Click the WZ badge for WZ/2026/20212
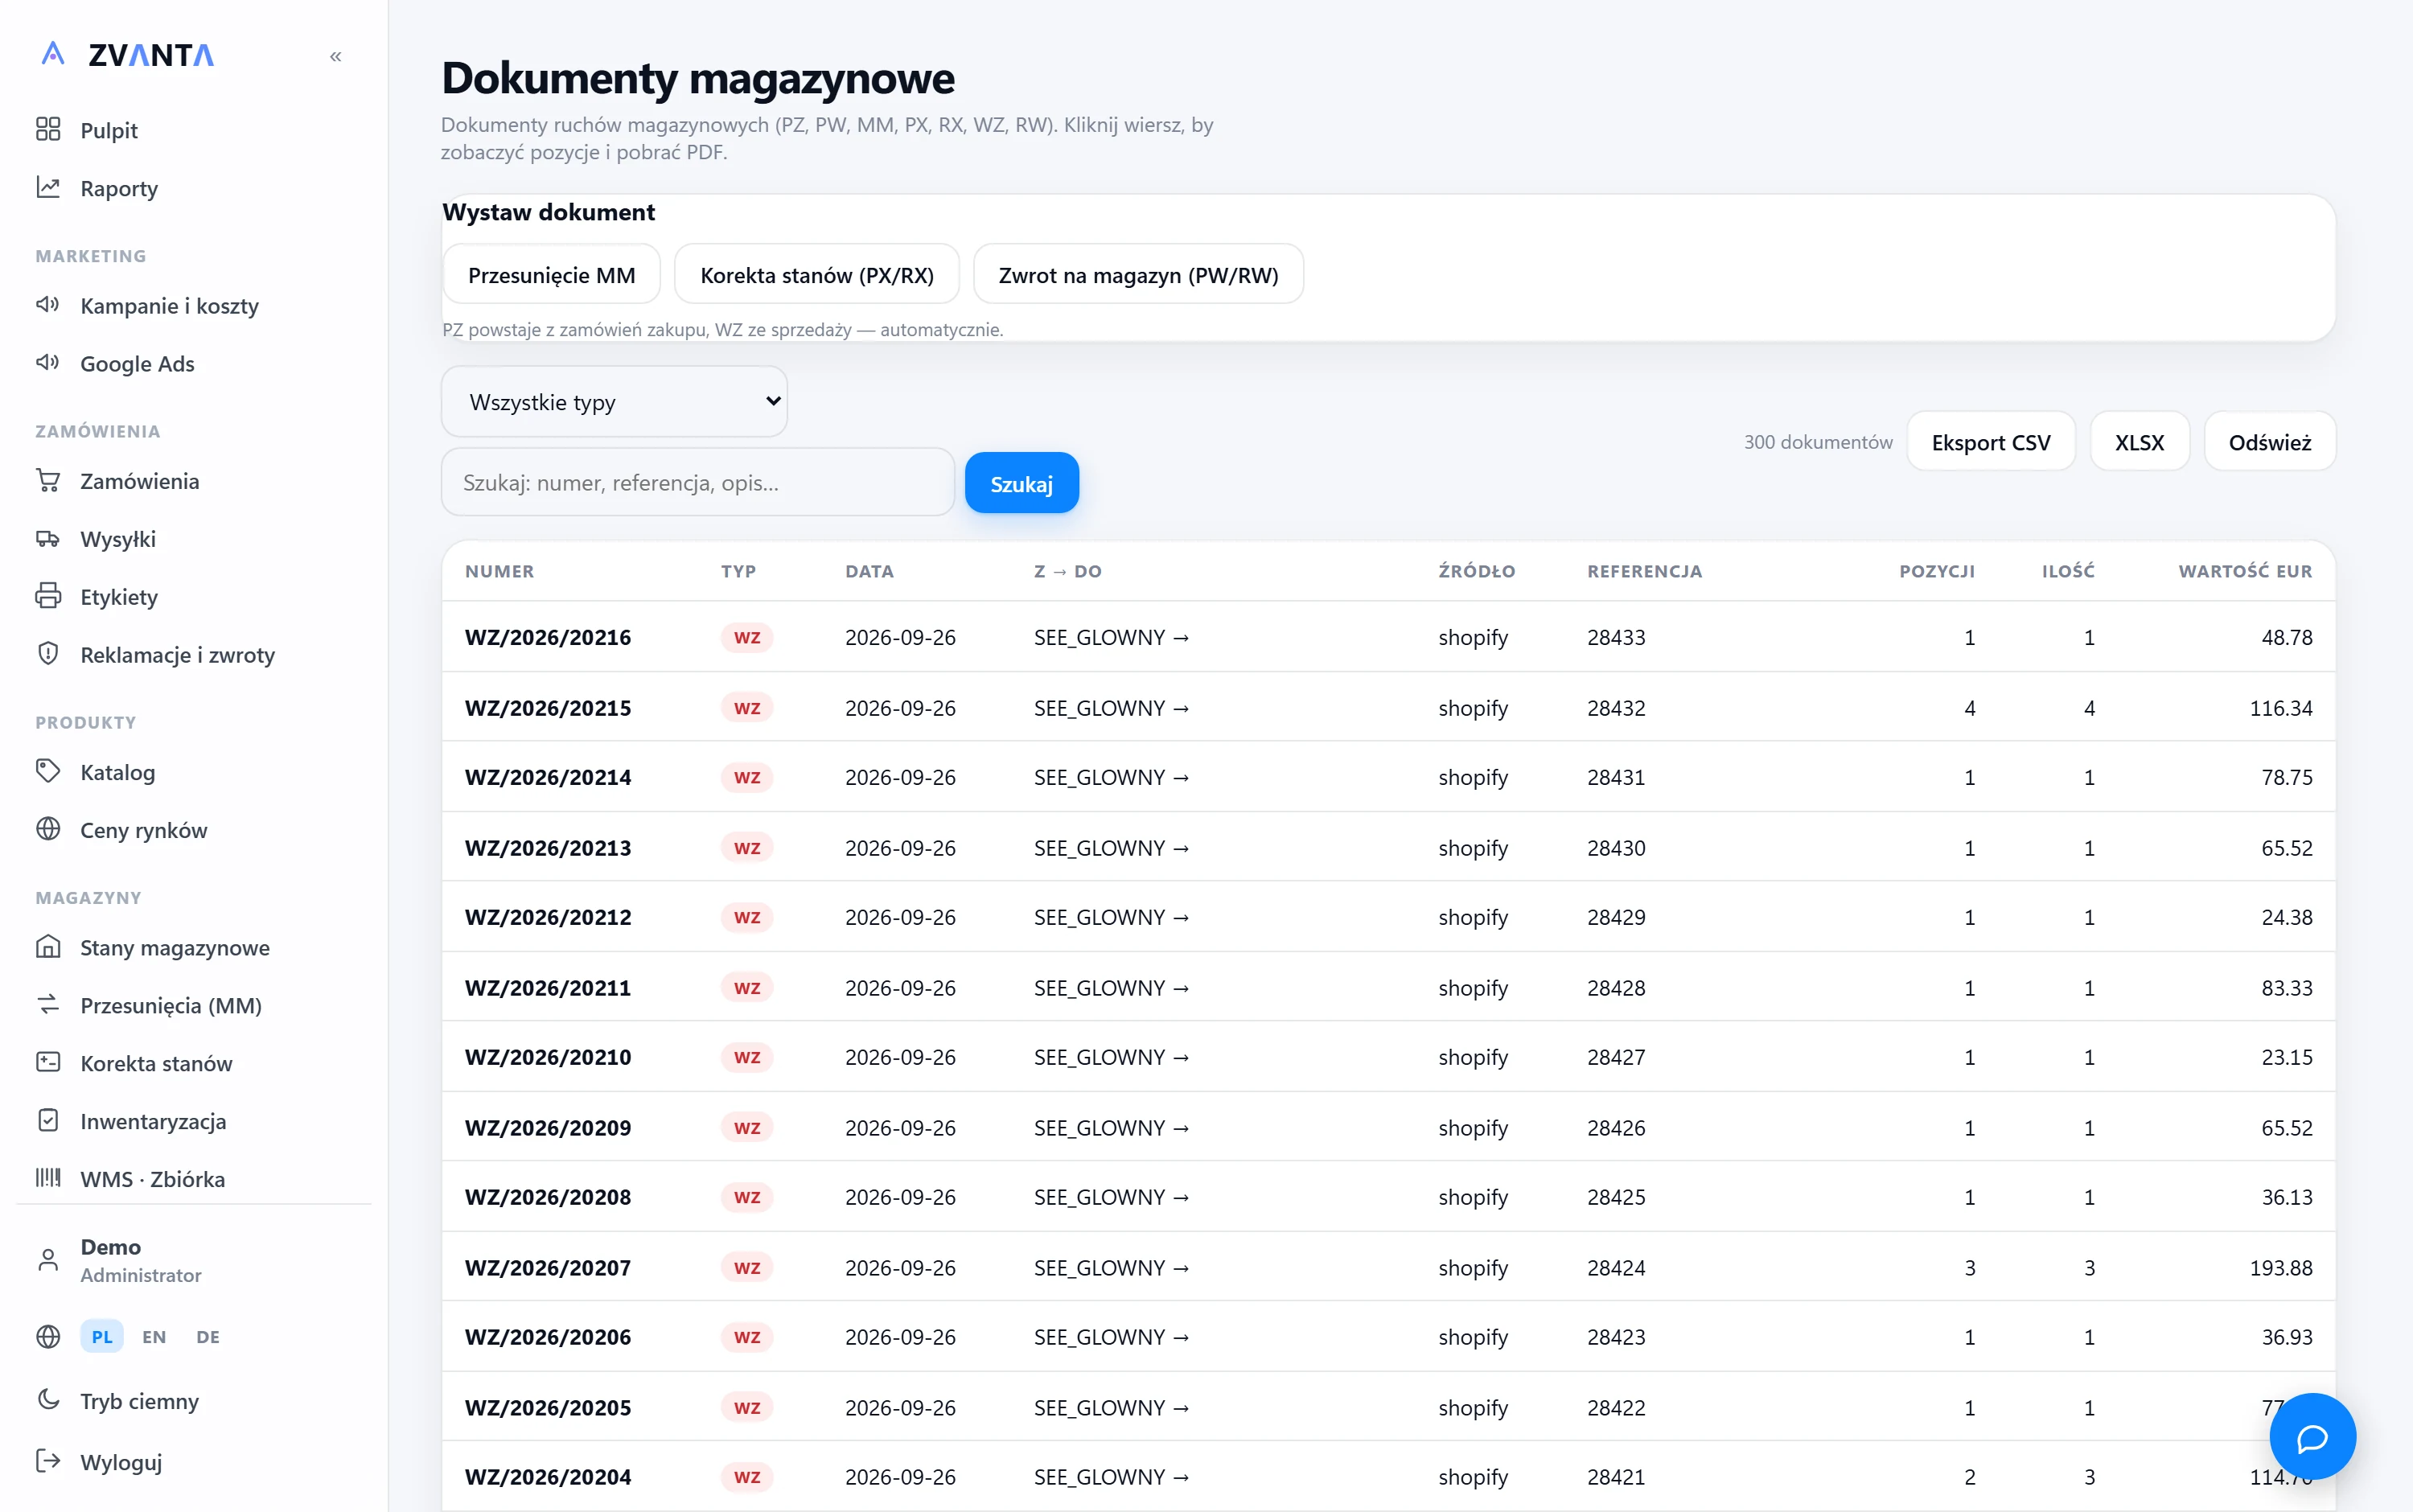 747,917
